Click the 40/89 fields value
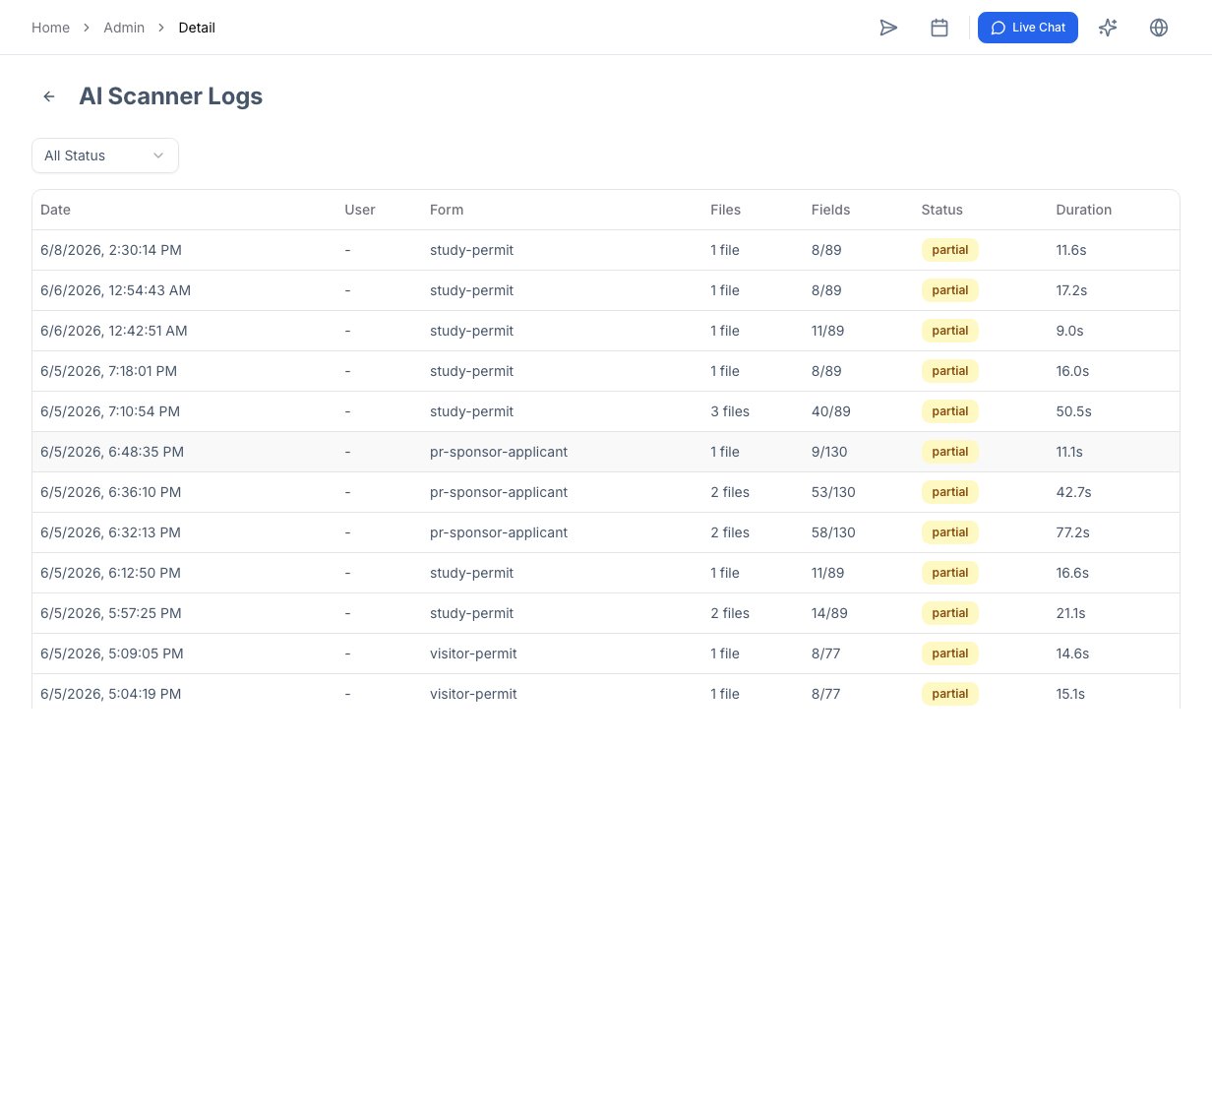Screen dimensions: 1212x1120 831,411
